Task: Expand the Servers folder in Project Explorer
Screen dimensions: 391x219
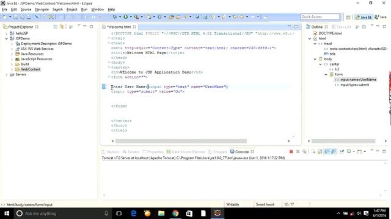Action: tap(7, 74)
